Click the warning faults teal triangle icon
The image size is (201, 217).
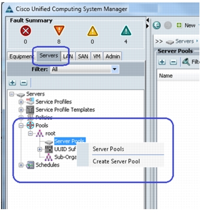tap(126, 31)
